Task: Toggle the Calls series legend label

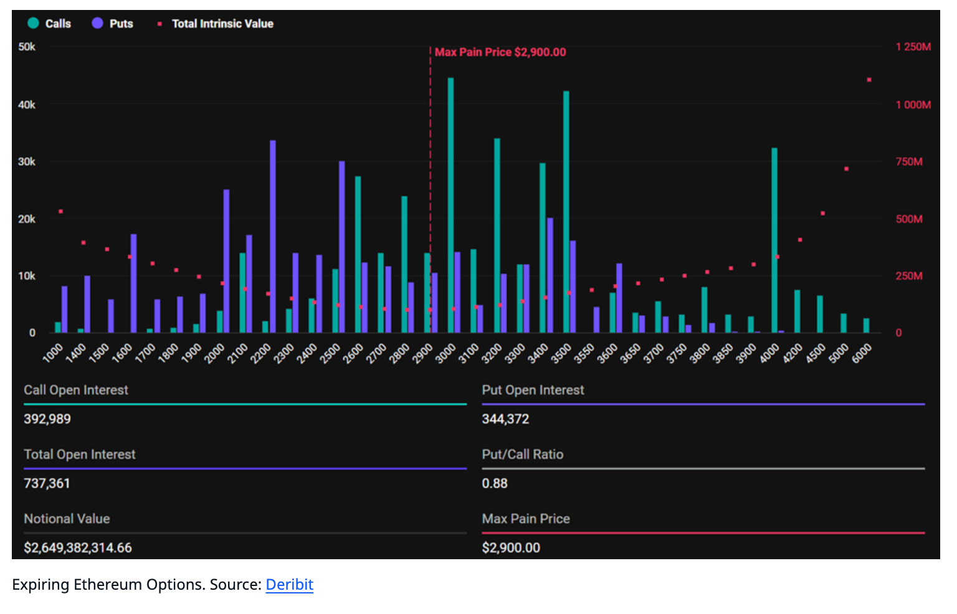Action: 58,24
